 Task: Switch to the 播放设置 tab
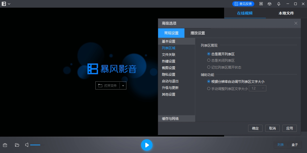click(198, 33)
